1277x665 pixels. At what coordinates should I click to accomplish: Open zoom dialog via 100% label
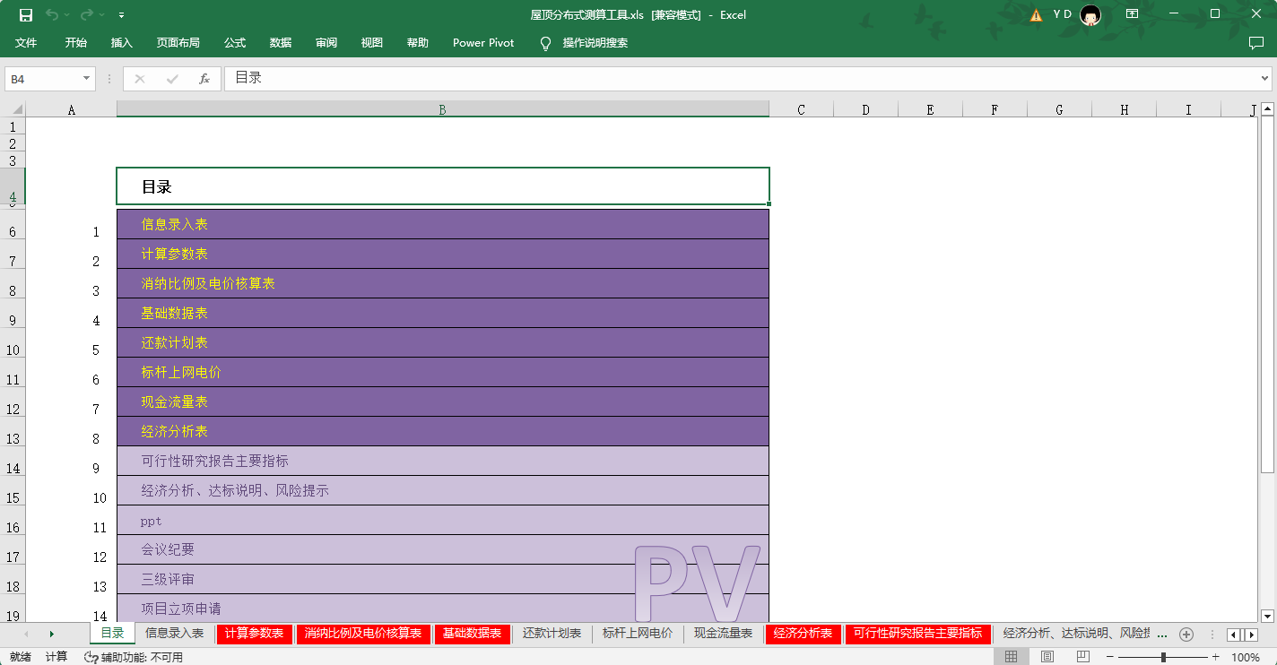coord(1246,657)
